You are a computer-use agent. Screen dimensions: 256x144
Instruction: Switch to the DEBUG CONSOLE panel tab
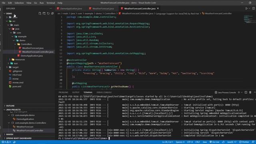coord(104,92)
